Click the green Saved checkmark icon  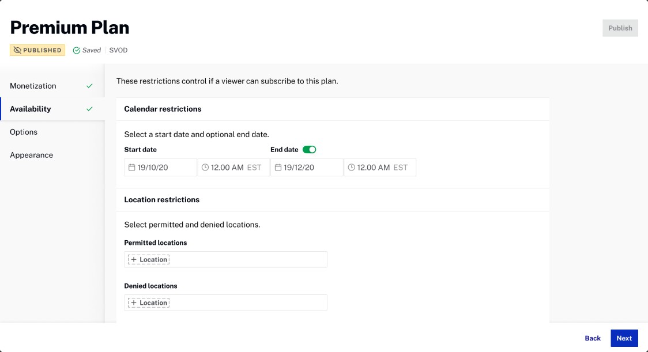tap(77, 50)
